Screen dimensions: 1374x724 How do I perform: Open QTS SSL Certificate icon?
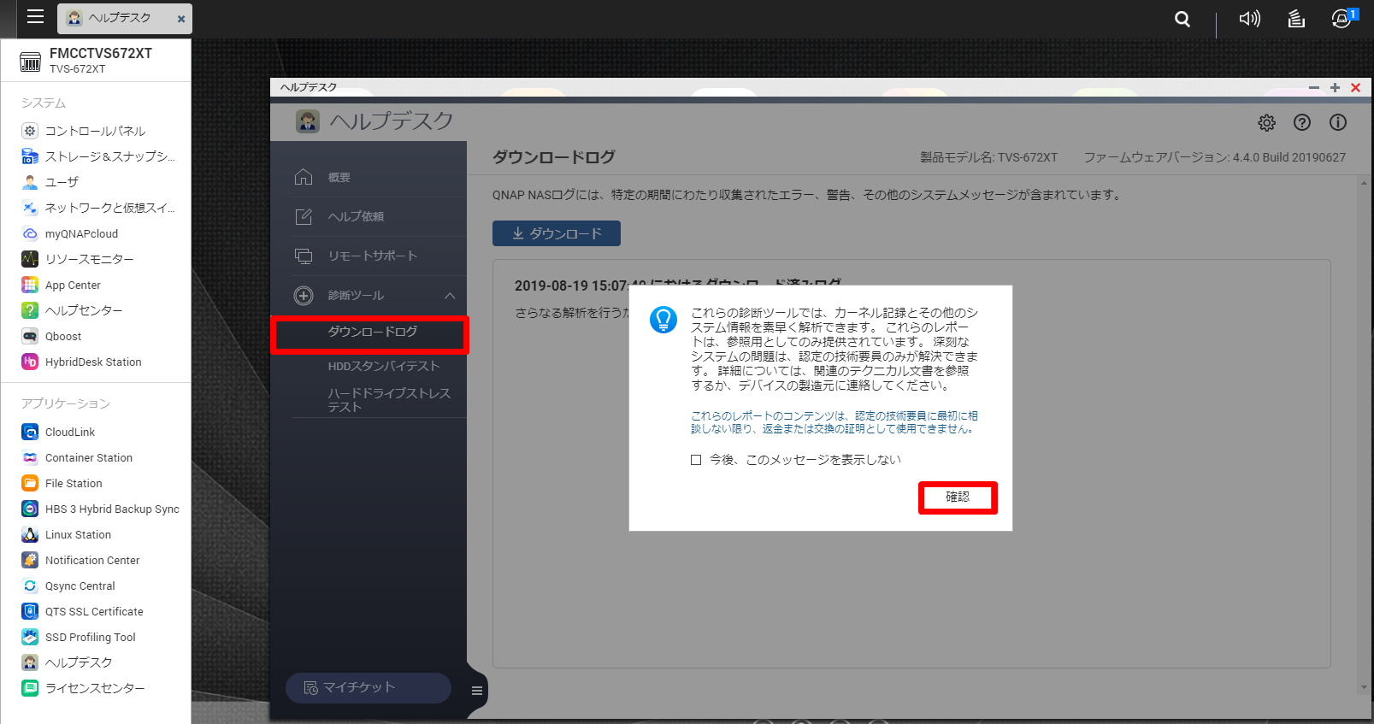click(x=30, y=611)
